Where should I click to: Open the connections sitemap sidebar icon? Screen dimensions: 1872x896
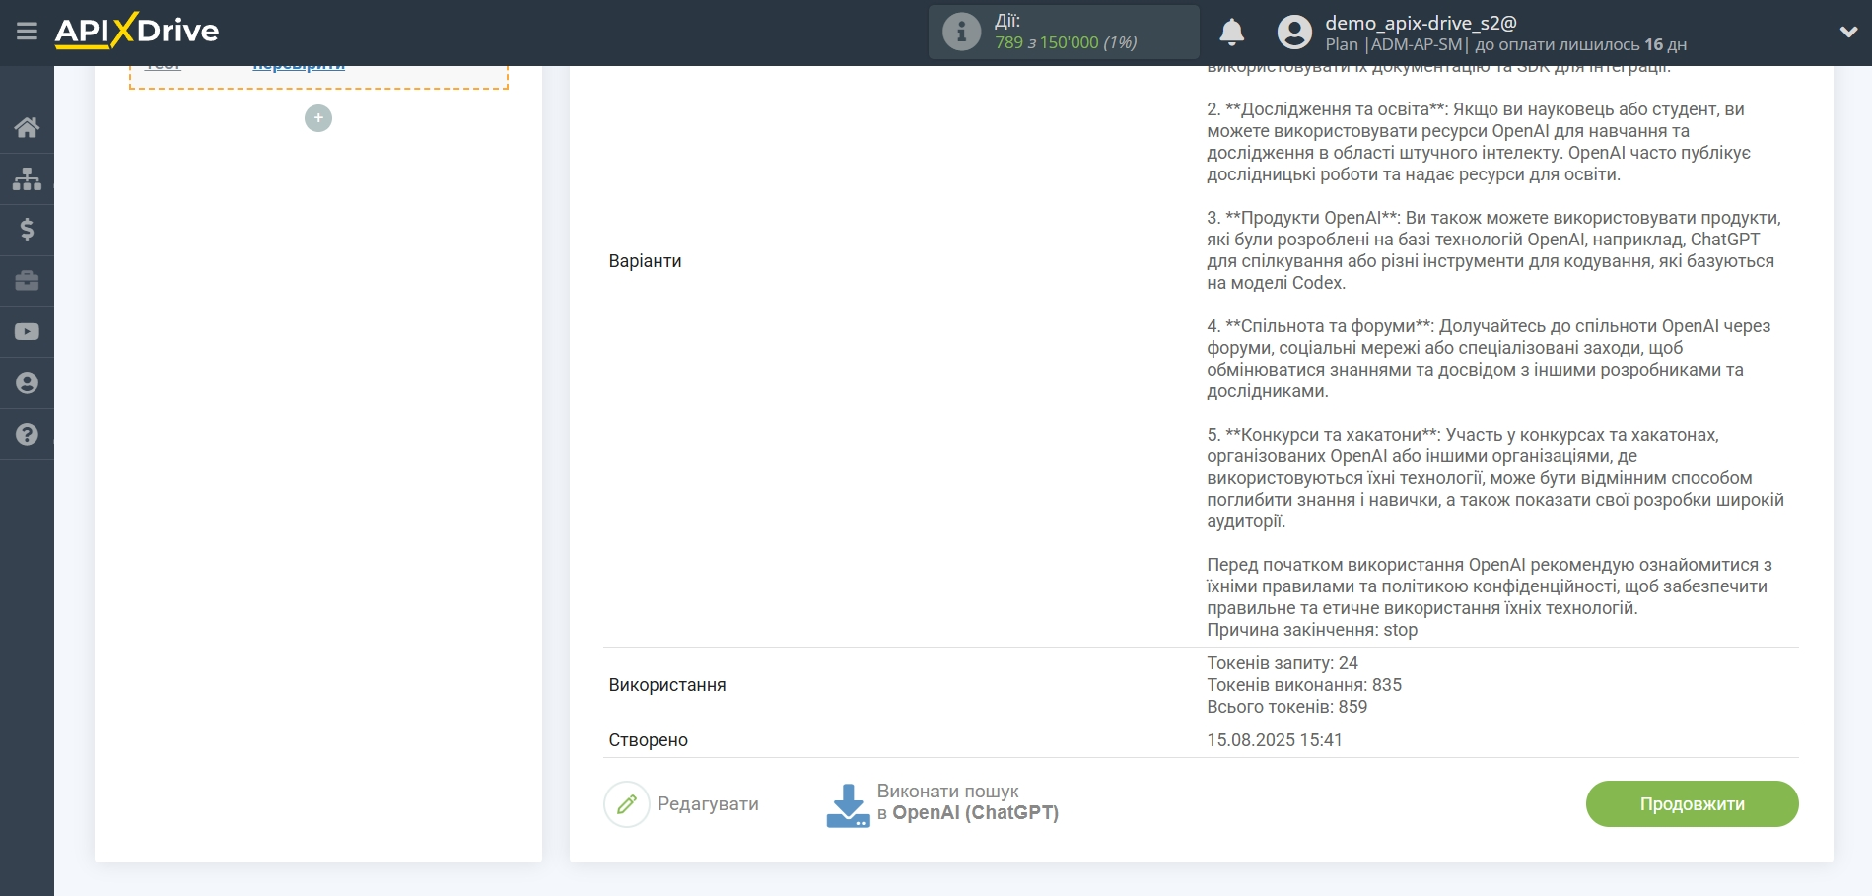tap(27, 178)
